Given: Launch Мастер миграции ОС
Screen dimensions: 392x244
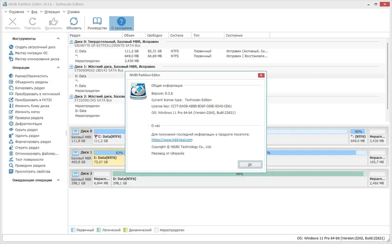Looking at the screenshot, I should [31, 53].
